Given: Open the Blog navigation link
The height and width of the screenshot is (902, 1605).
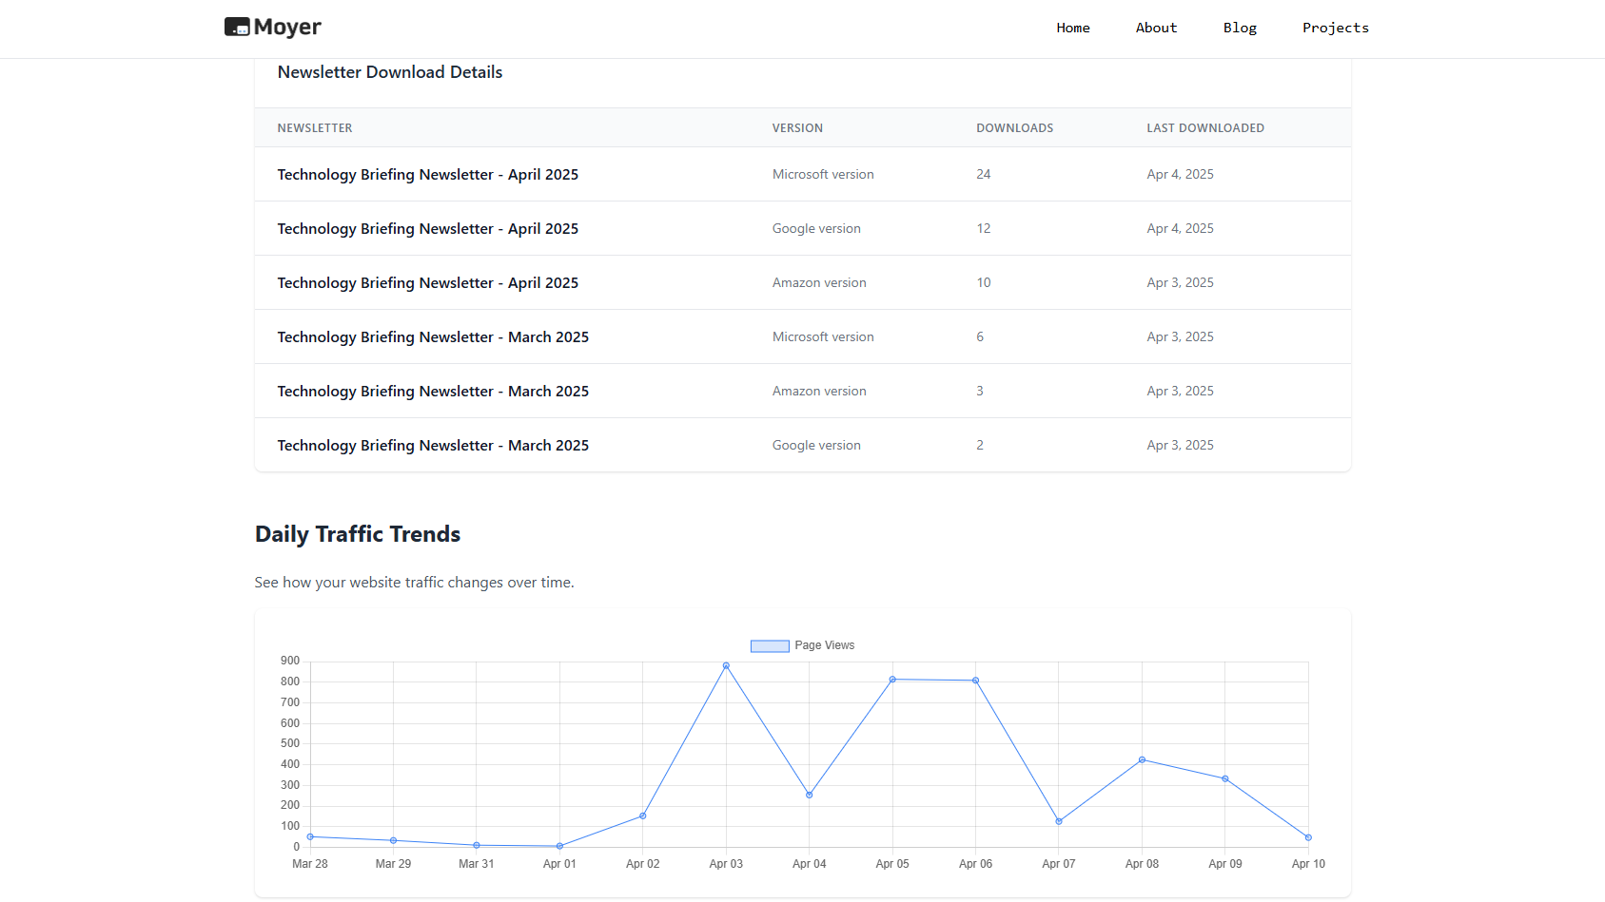Looking at the screenshot, I should tap(1240, 28).
